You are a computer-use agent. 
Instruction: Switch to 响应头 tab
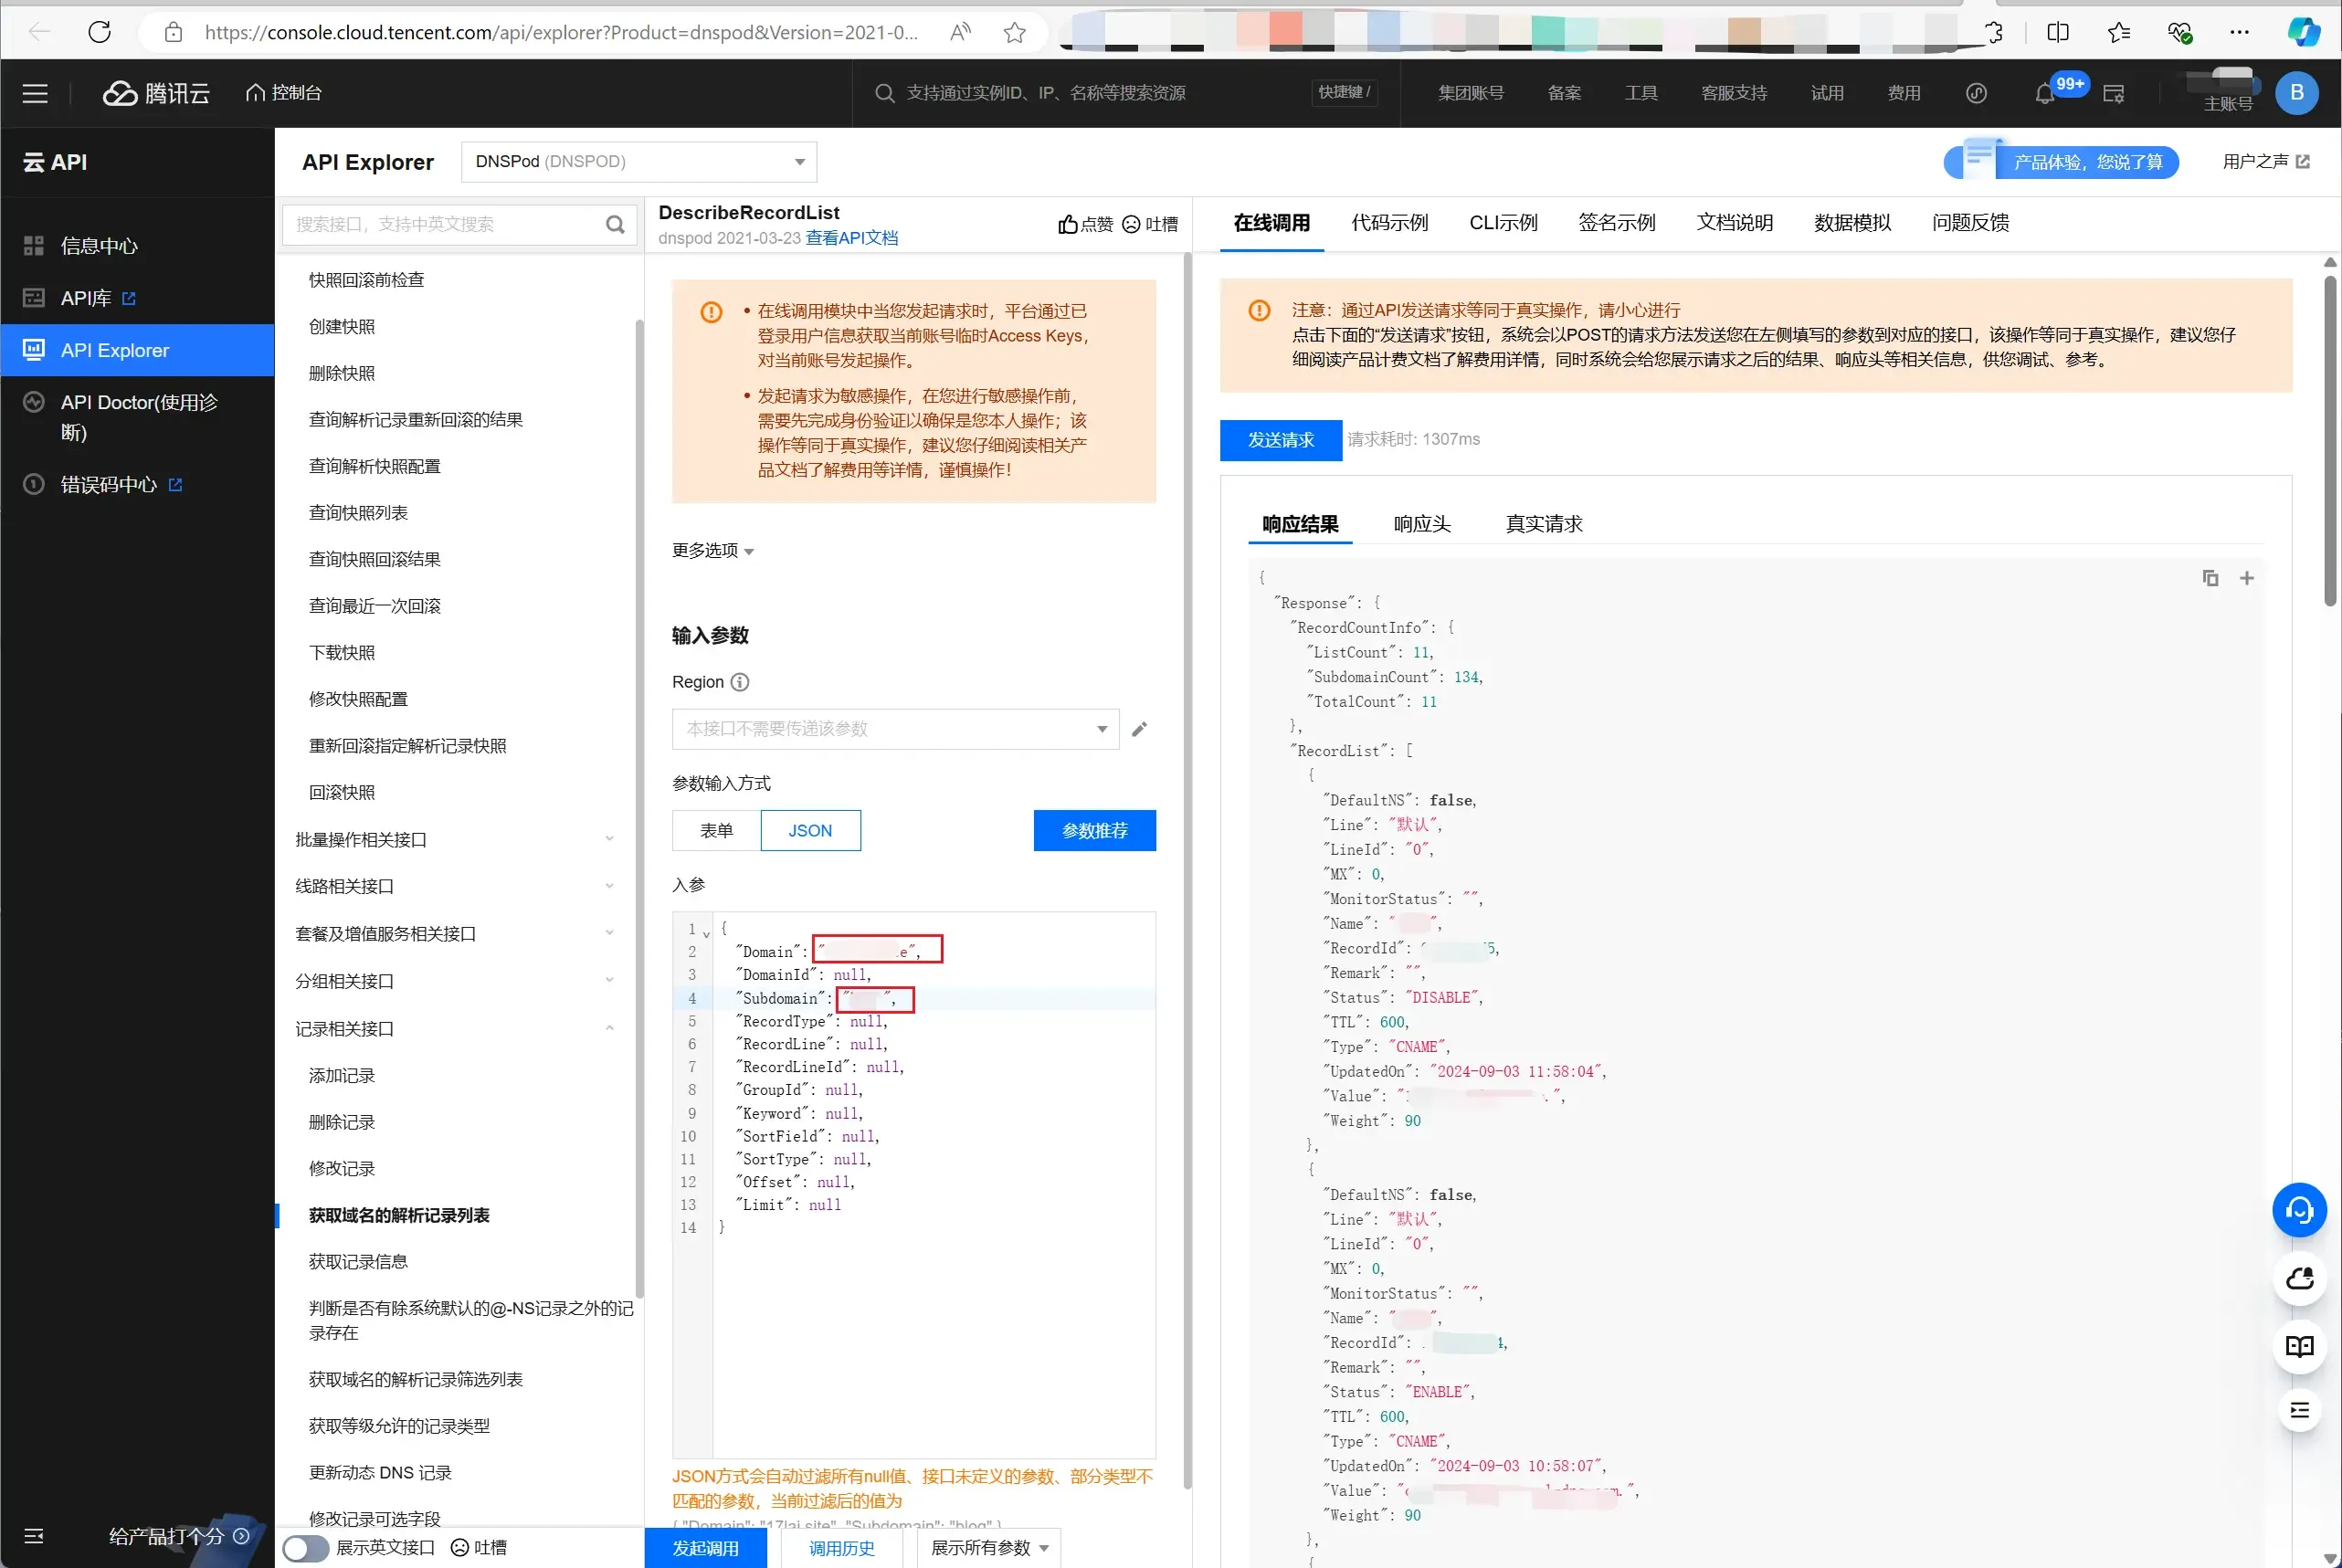(x=1422, y=524)
